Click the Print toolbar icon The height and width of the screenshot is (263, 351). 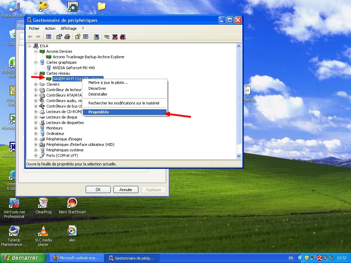coord(67,37)
